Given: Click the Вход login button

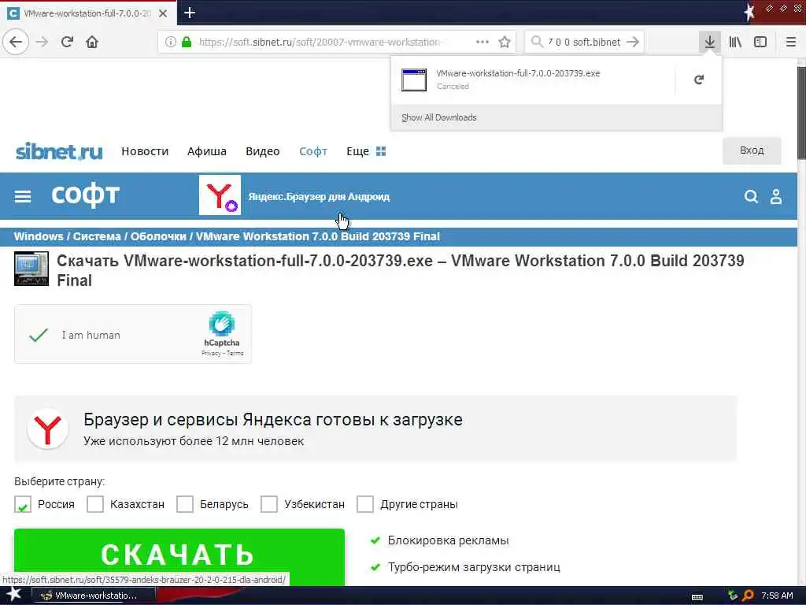Looking at the screenshot, I should click(752, 150).
